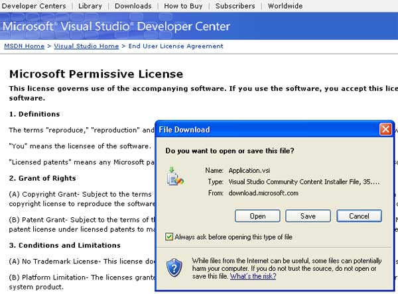
Task: Choose Worldwide in top navigation
Action: [x=285, y=6]
